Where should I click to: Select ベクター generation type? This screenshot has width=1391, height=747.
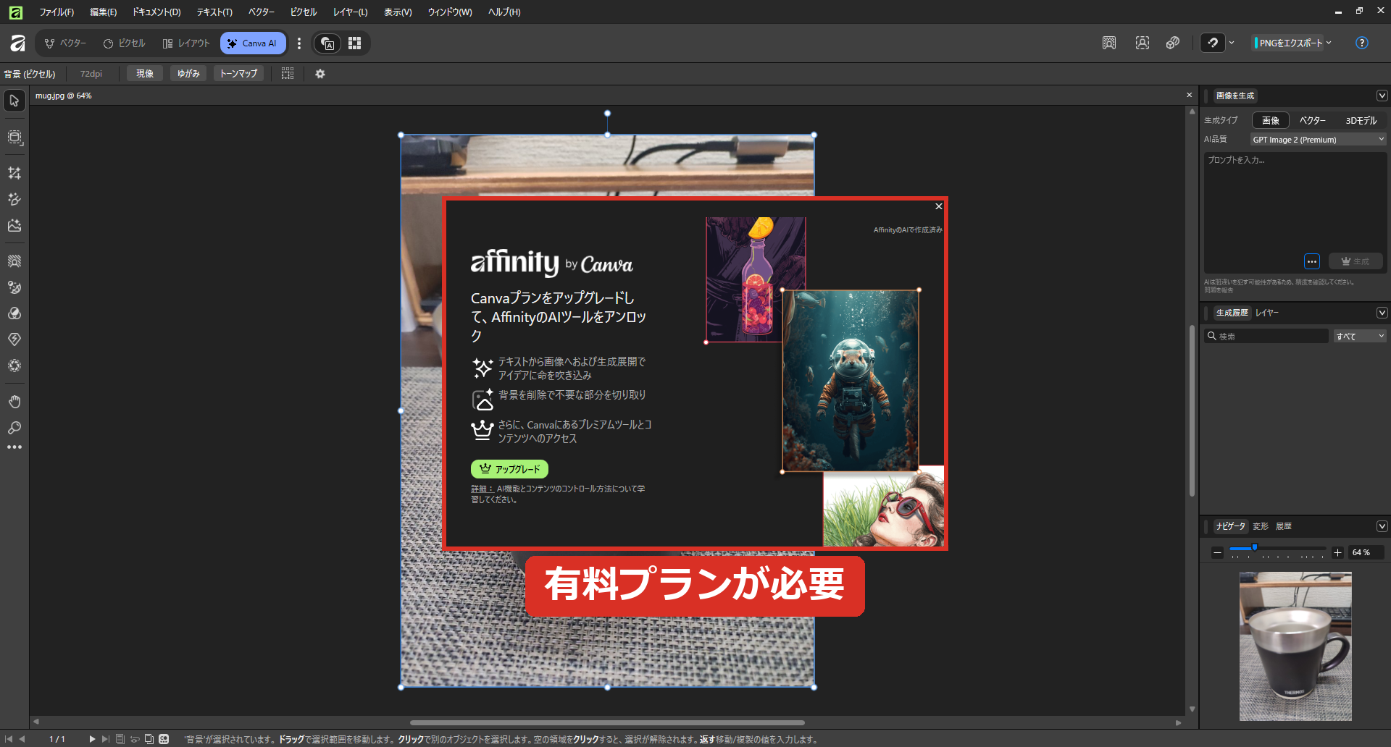1312,121
